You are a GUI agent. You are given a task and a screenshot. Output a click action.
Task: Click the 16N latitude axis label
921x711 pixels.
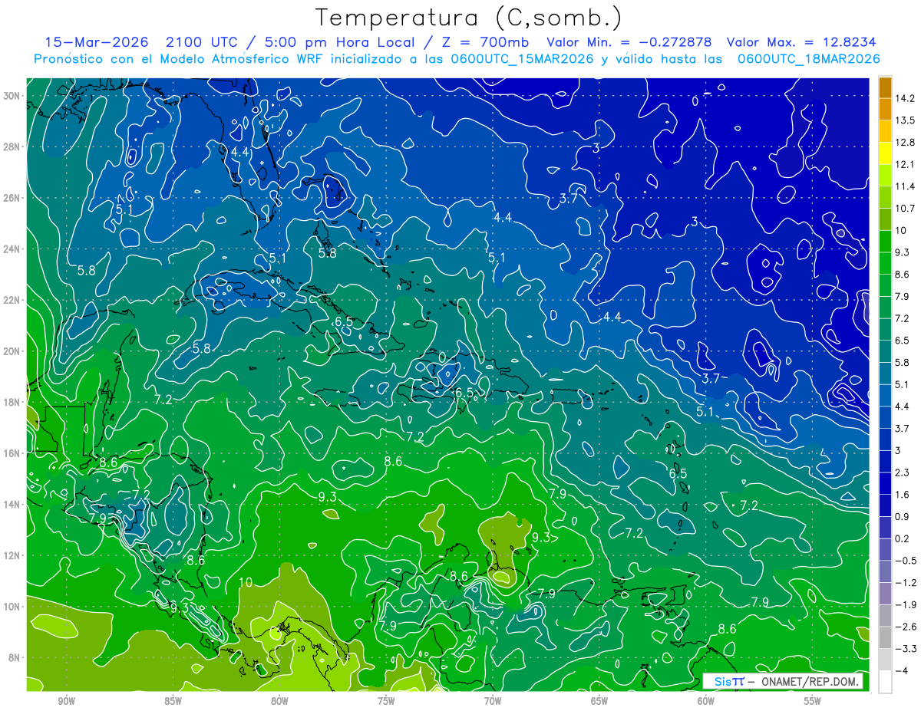pos(12,453)
